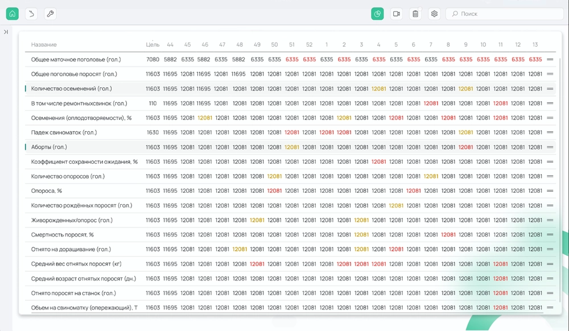Click the handle icon on the Опороса, % row
This screenshot has height=331, width=569.
(550, 191)
